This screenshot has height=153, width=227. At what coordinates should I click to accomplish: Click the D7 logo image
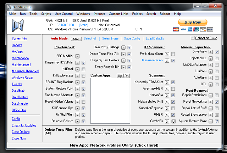pos(18,25)
